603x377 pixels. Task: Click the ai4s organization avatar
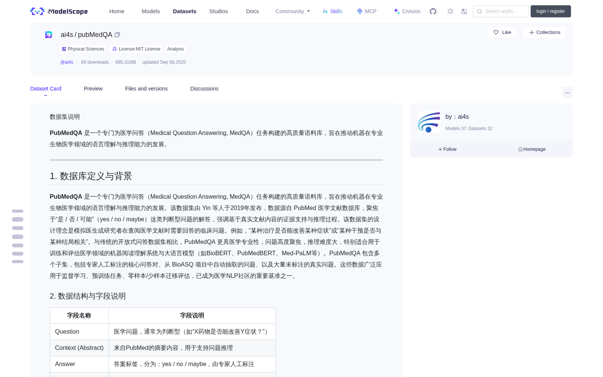[x=429, y=122]
